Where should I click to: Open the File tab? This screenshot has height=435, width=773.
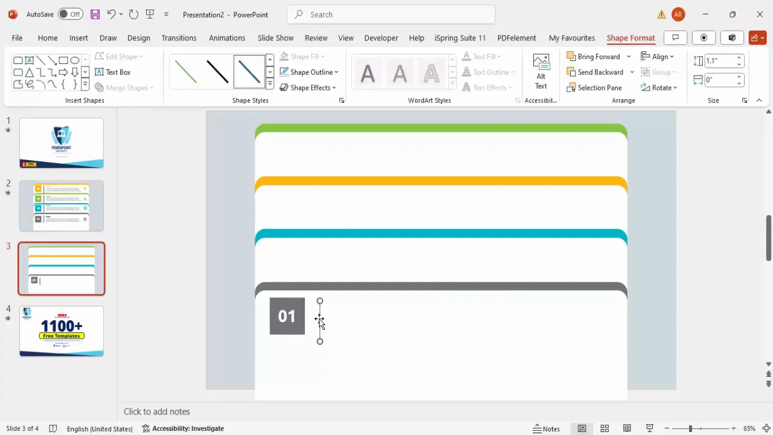[x=17, y=37]
